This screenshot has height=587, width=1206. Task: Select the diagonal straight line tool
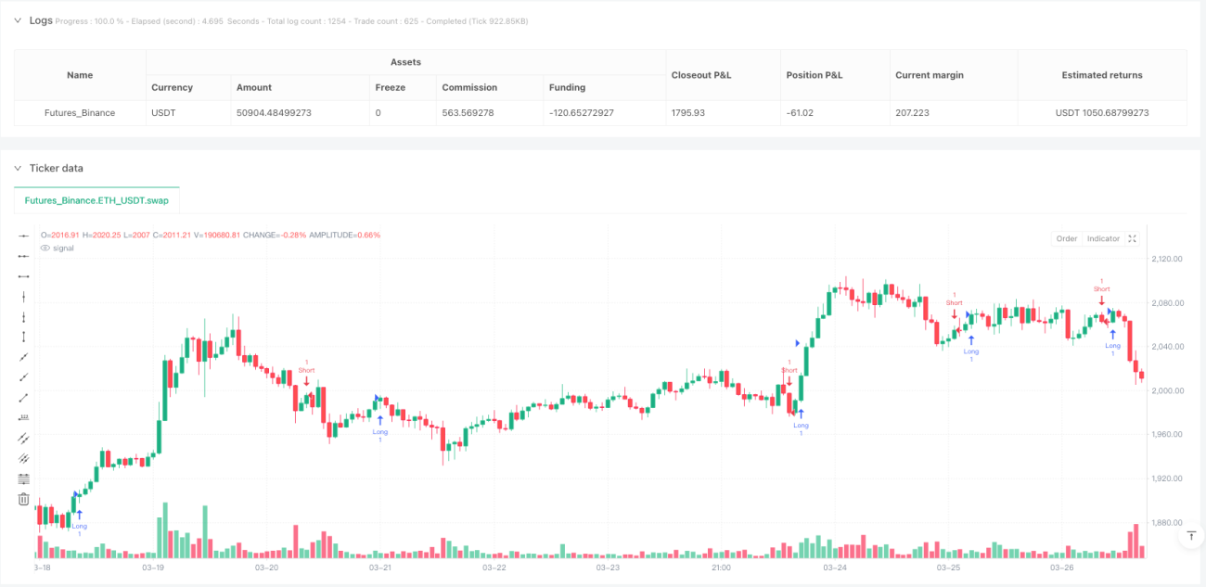coord(23,357)
